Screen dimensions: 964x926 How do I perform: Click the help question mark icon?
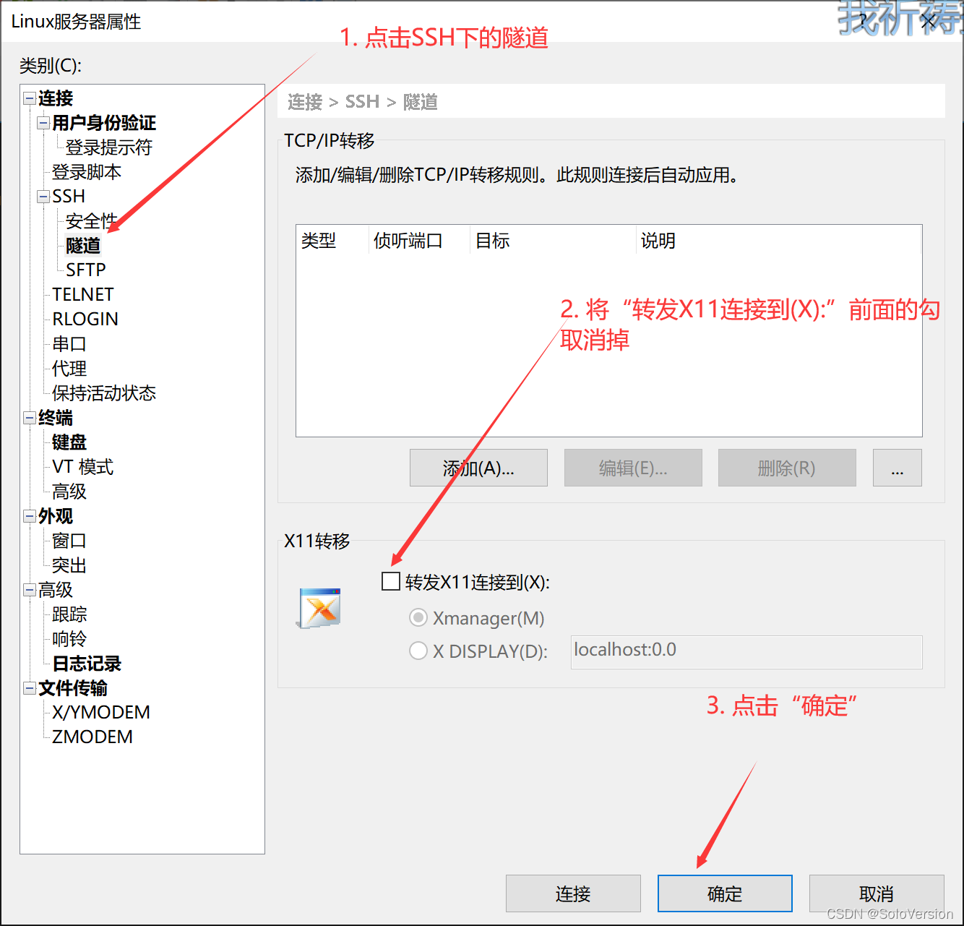[861, 21]
